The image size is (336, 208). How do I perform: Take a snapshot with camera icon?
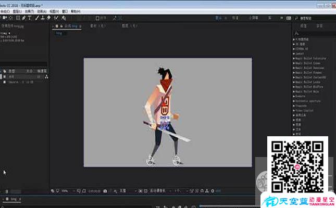[x=105, y=191]
